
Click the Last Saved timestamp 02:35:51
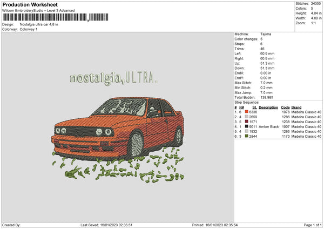(125, 225)
